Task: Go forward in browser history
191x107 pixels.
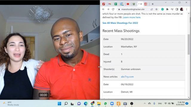Action: coord(108,9)
